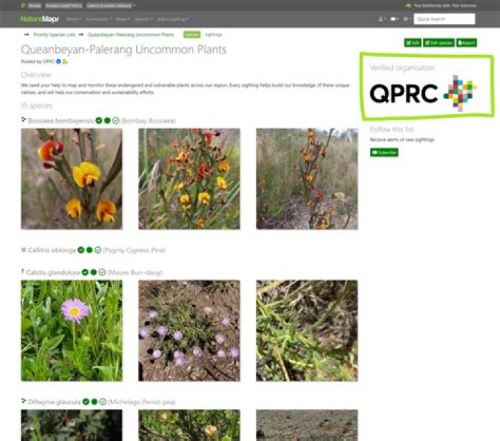Open the help icon dropdown in navbar

click(x=406, y=19)
